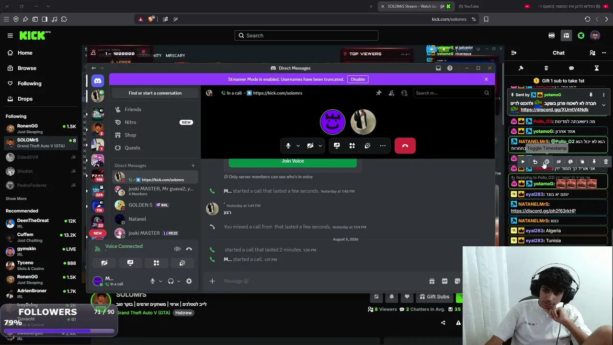Open activities launcher in call controls

tap(352, 146)
